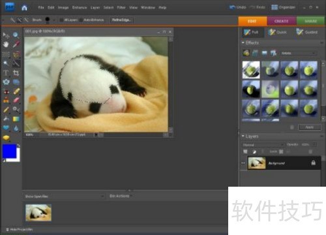Open the Bin Actions dropdown
The width and height of the screenshot is (326, 235).
[121, 196]
